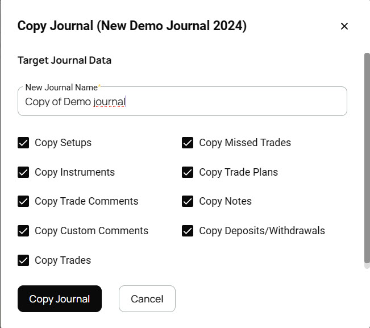This screenshot has height=328, width=370.
Task: Disable the Copy Instruments checkbox
Action: click(23, 172)
